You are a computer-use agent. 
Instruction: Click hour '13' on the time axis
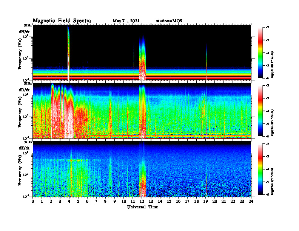click(151, 201)
